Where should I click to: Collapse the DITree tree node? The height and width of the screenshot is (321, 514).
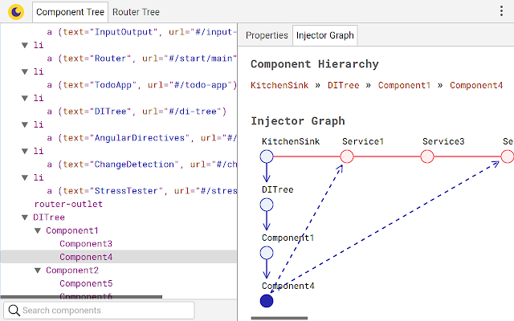tap(25, 217)
